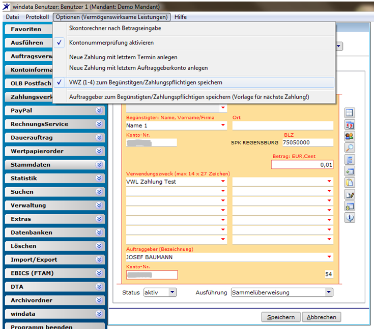Open the contacts (two people) icon
The height and width of the screenshot is (329, 374).
(x=350, y=136)
